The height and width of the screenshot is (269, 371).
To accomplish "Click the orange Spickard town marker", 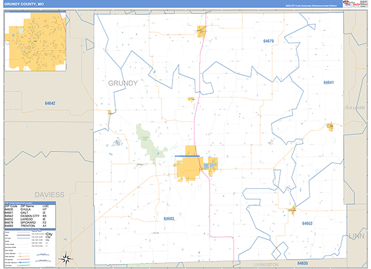I will pyautogui.click(x=201, y=32).
